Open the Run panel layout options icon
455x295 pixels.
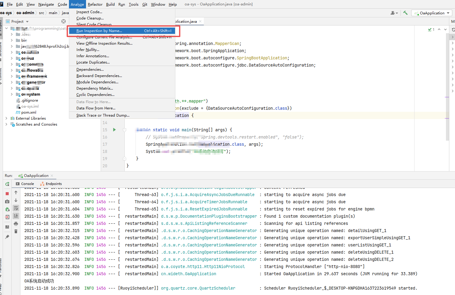[7, 227]
